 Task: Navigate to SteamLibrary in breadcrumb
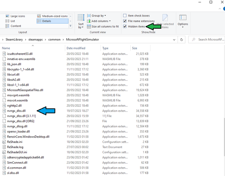(x=14, y=40)
